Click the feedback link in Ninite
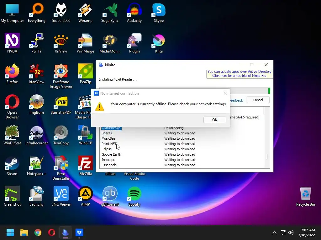 coord(237,100)
